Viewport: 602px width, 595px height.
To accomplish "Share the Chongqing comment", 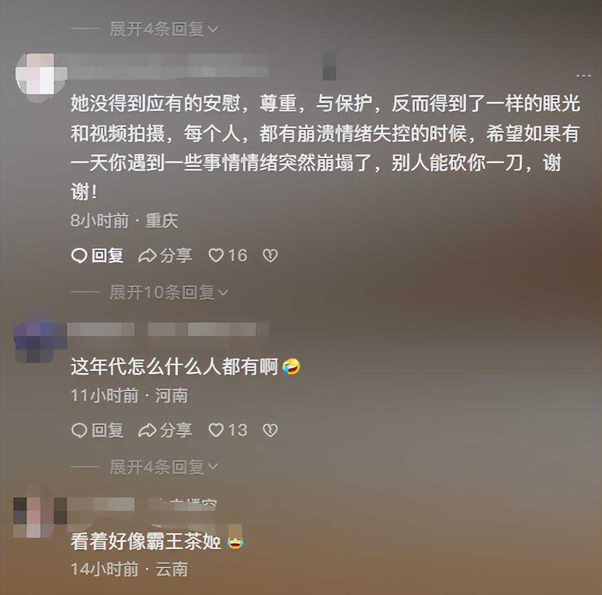I will 165,255.
